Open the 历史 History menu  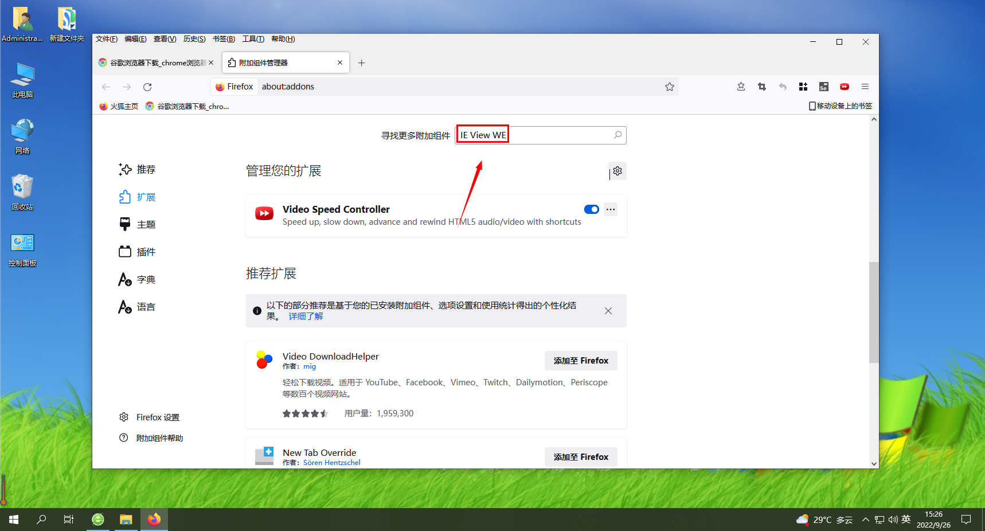coord(194,39)
